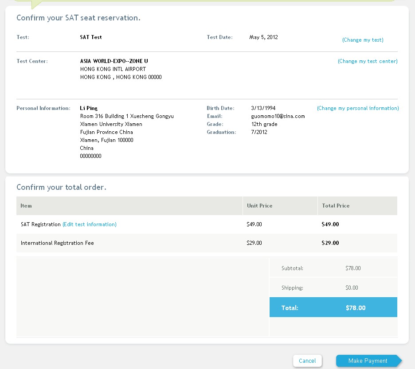The height and width of the screenshot is (369, 415).
Task: Click the test date May 5, 2012
Action: pos(263,37)
